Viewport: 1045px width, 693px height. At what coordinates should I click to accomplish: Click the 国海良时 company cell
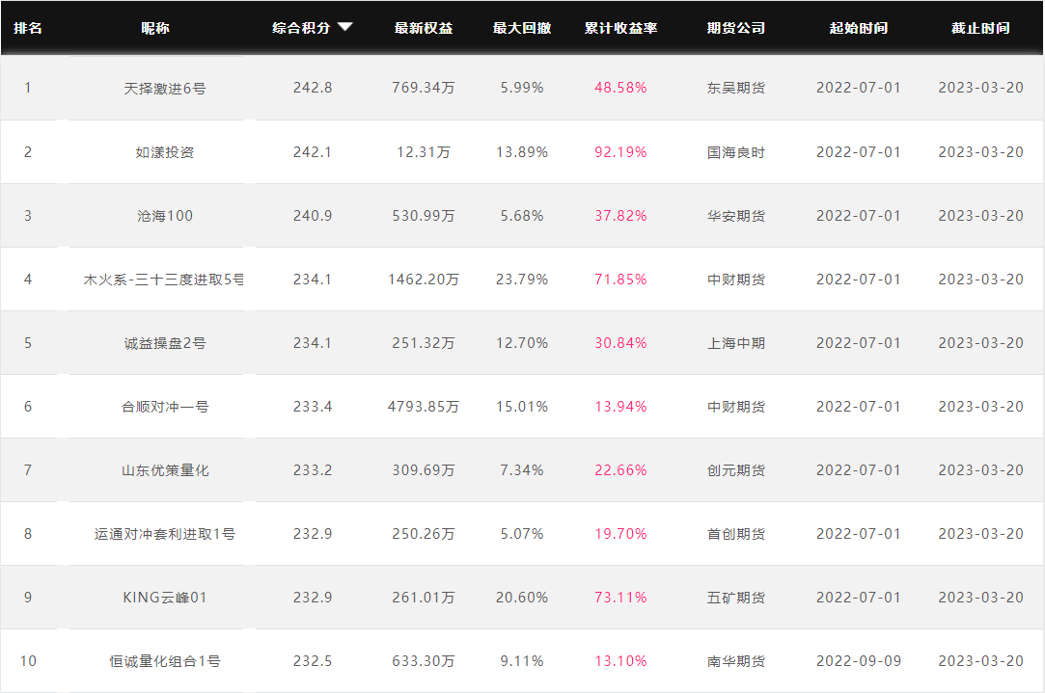click(736, 152)
